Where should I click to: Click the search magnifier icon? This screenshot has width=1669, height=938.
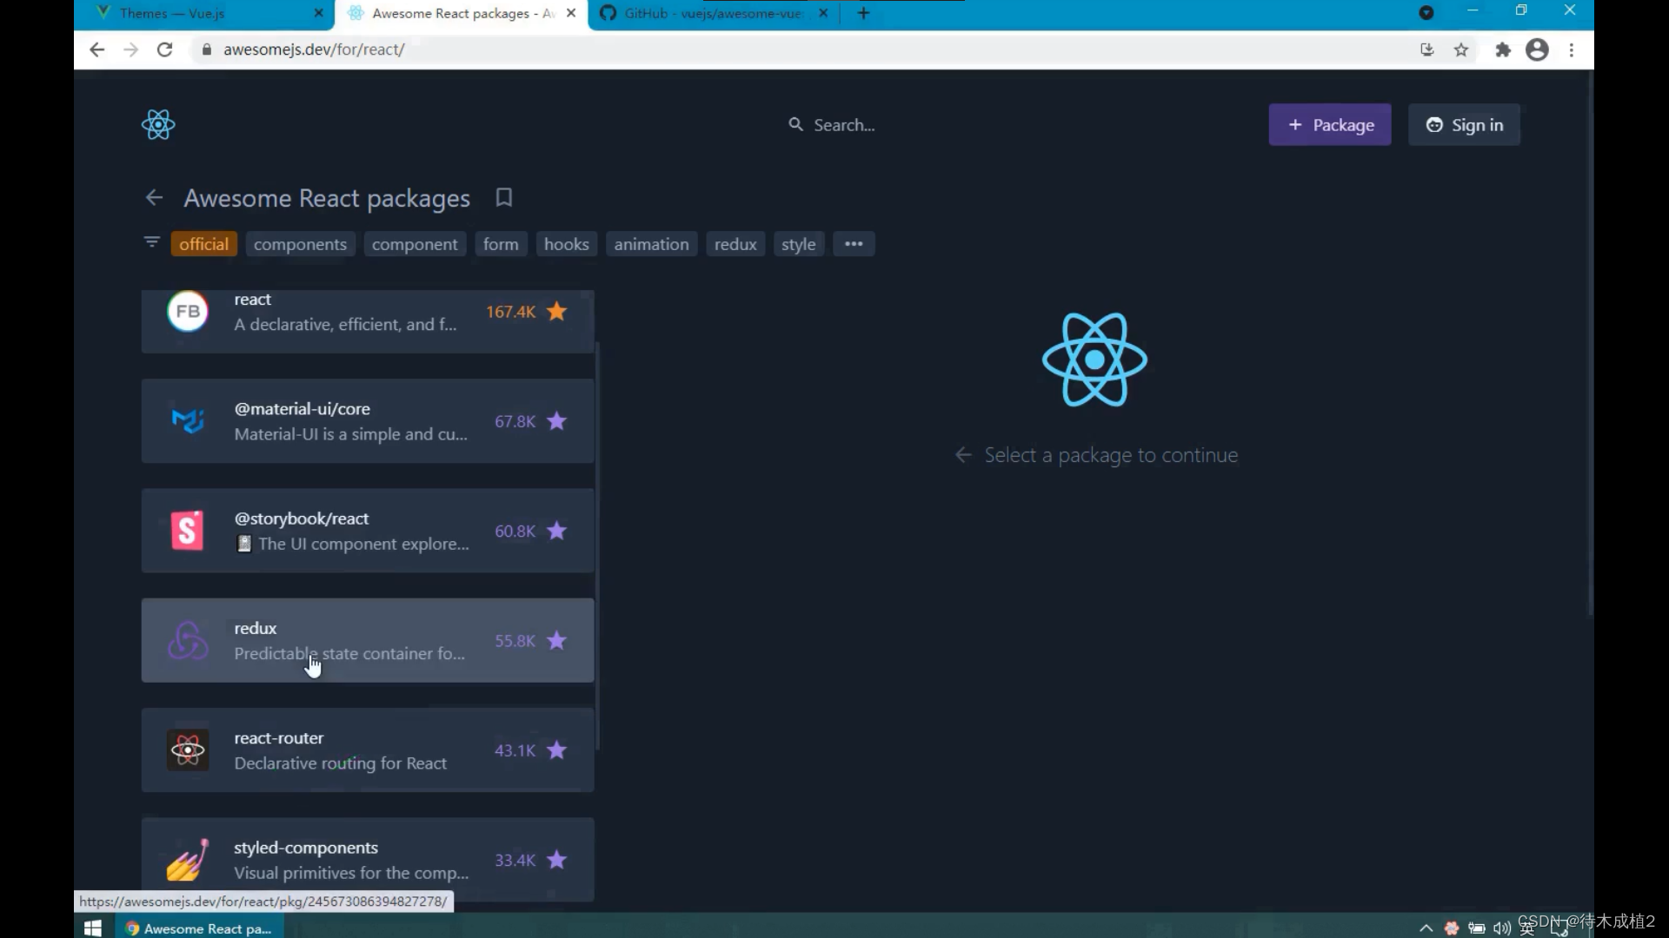pos(795,125)
